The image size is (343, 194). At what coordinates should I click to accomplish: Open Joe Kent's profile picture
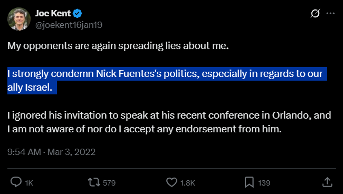point(19,19)
